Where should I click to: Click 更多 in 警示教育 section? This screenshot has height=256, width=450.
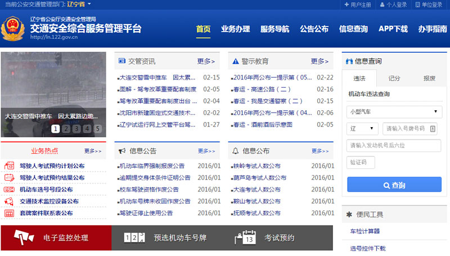click(x=319, y=61)
